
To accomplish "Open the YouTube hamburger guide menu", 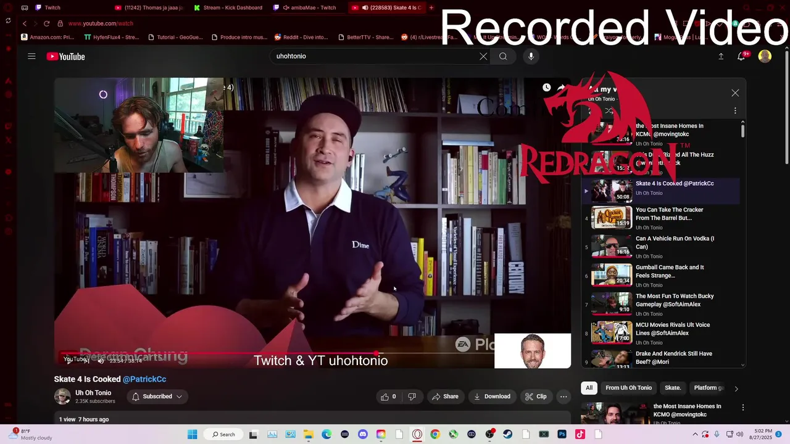I will (x=31, y=56).
